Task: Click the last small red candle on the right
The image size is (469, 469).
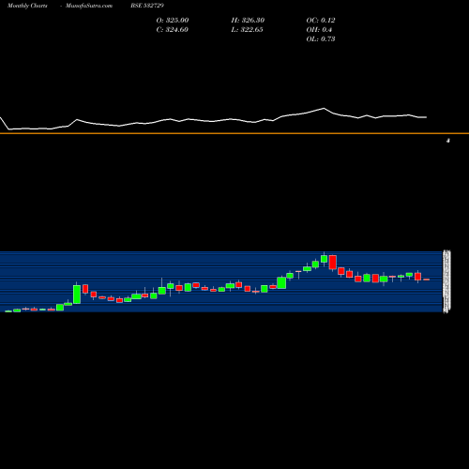Action: tap(427, 280)
